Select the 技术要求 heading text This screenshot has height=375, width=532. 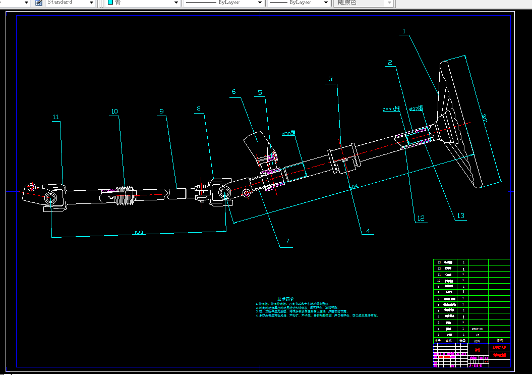point(285,299)
